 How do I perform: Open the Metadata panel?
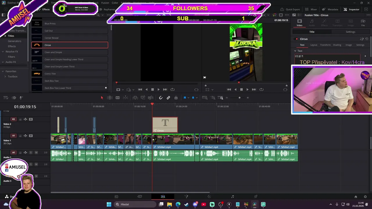tap(330, 9)
